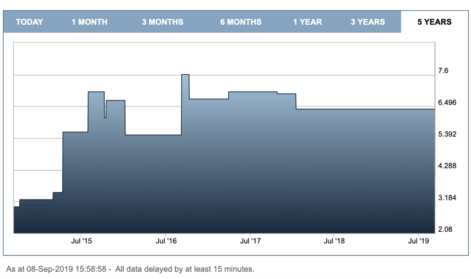Click the Jul '16 x-axis label

[166, 241]
